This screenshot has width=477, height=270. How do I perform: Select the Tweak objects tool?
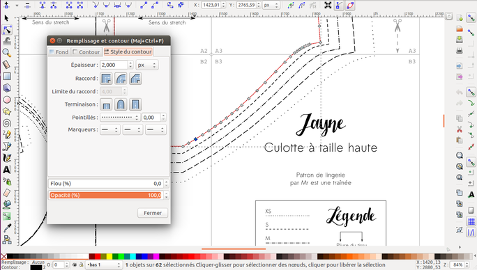(x=6, y=41)
